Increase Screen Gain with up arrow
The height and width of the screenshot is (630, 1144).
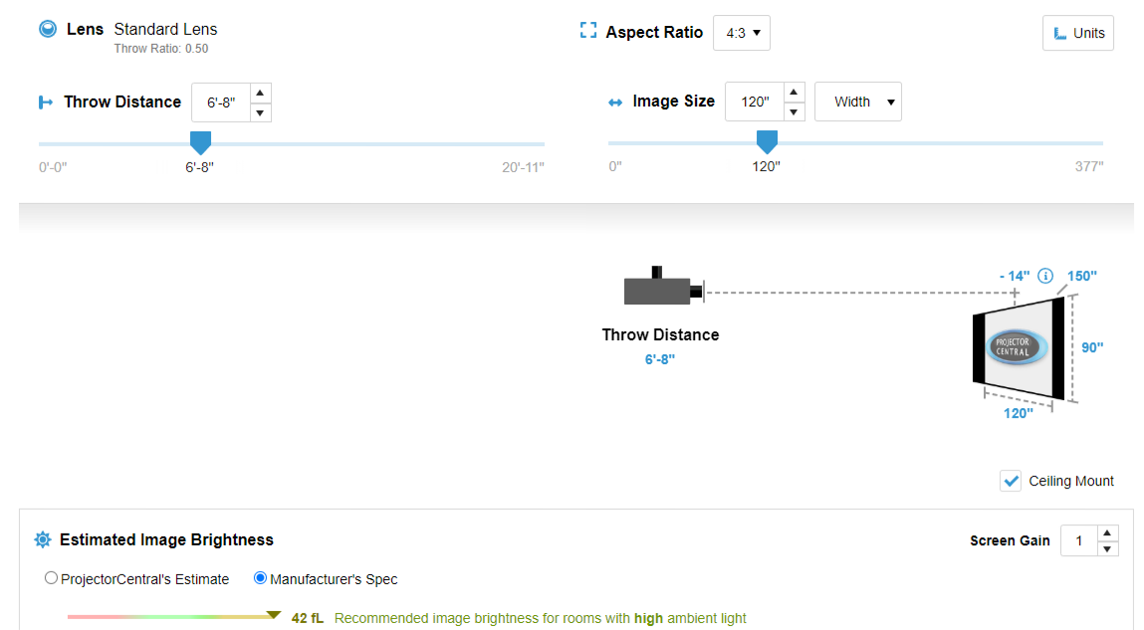(x=1107, y=533)
